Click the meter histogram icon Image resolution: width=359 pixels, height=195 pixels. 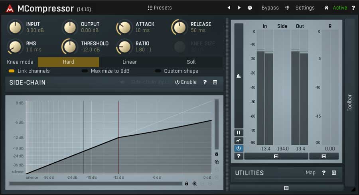[239, 76]
